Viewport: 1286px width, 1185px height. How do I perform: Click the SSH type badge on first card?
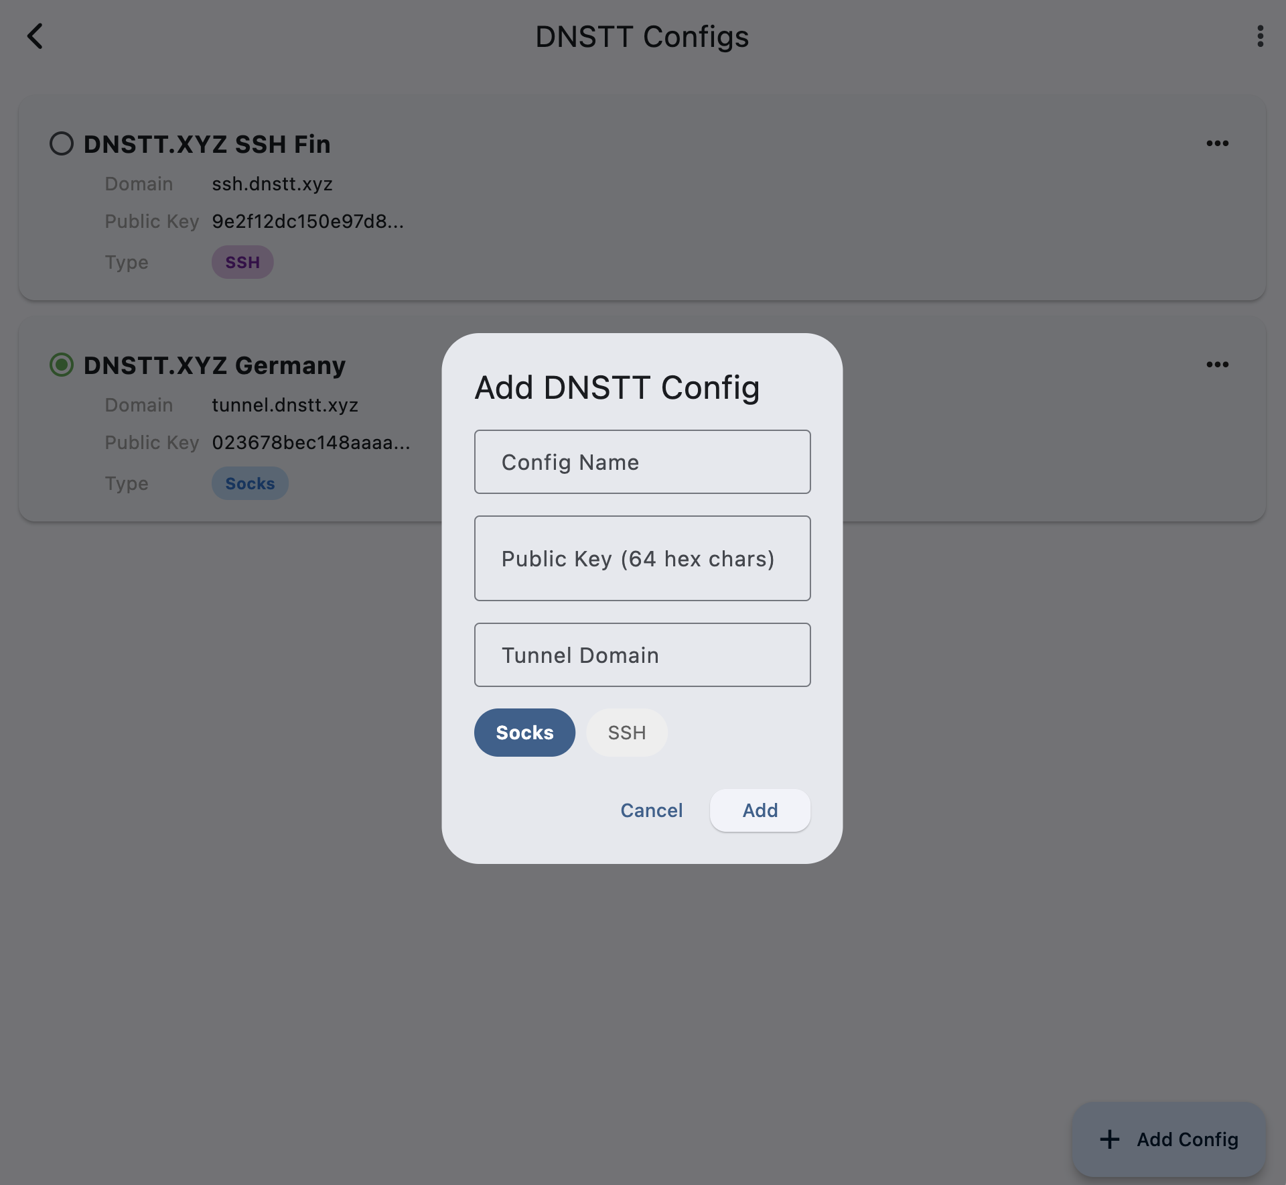tap(242, 262)
